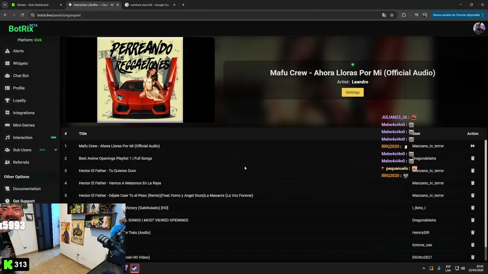The image size is (488, 274).
Task: Click Hector El Father - Tu Quieres Duro
Action: click(107, 171)
